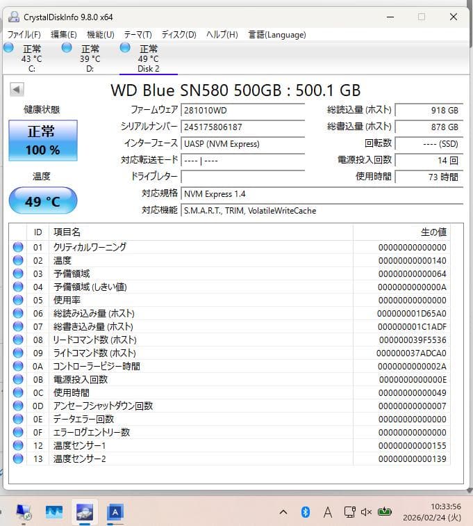Click the 対応規格 field NVM Express 1.4
Screen dimensions: 473x526
tap(322, 194)
